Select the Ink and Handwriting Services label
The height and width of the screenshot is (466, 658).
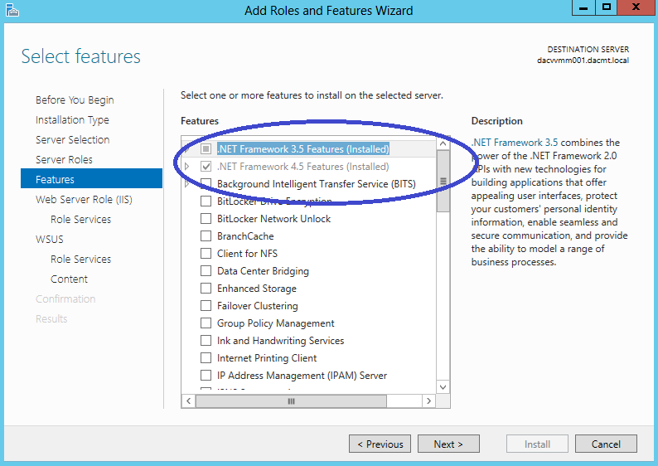280,341
